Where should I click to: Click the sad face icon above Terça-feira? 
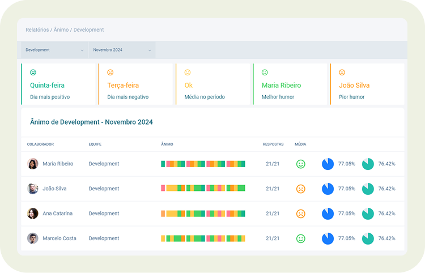click(x=110, y=72)
